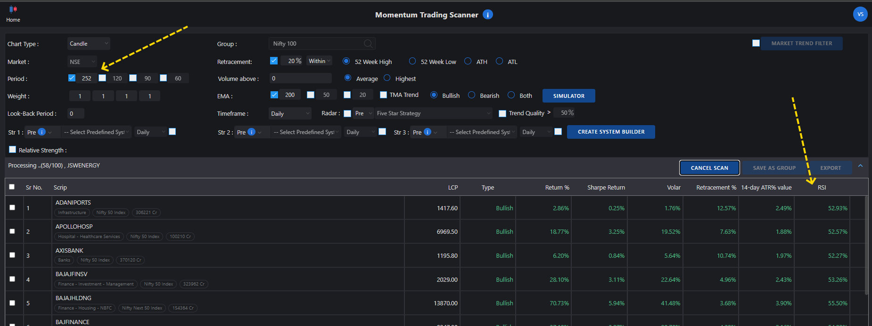Open info icon beside Momentum Trading Scanner

point(488,15)
